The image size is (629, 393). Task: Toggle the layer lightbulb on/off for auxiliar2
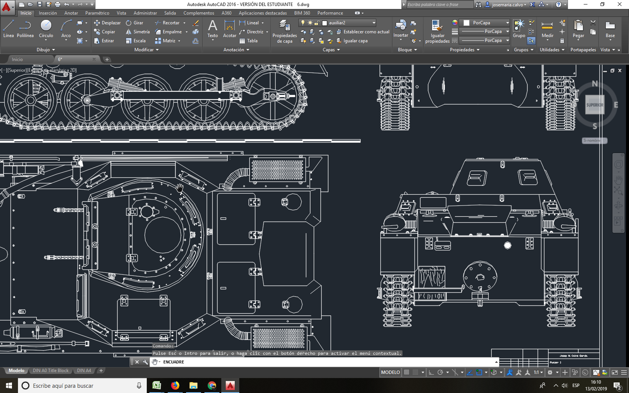point(303,23)
